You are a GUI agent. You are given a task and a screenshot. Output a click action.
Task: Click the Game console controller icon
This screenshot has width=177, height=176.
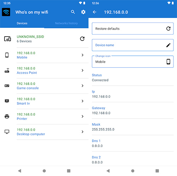(x=7, y=86)
